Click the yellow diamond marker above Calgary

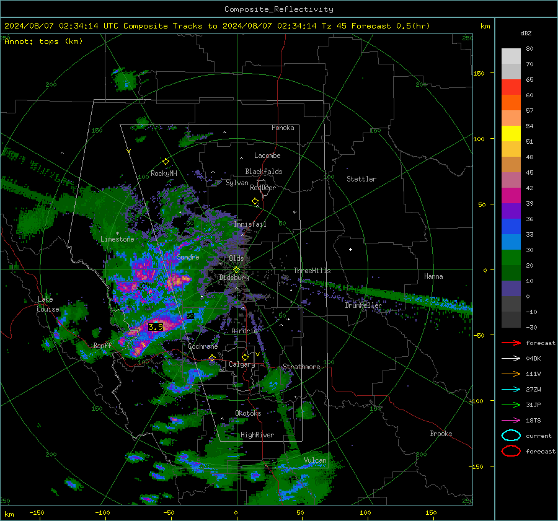click(245, 357)
